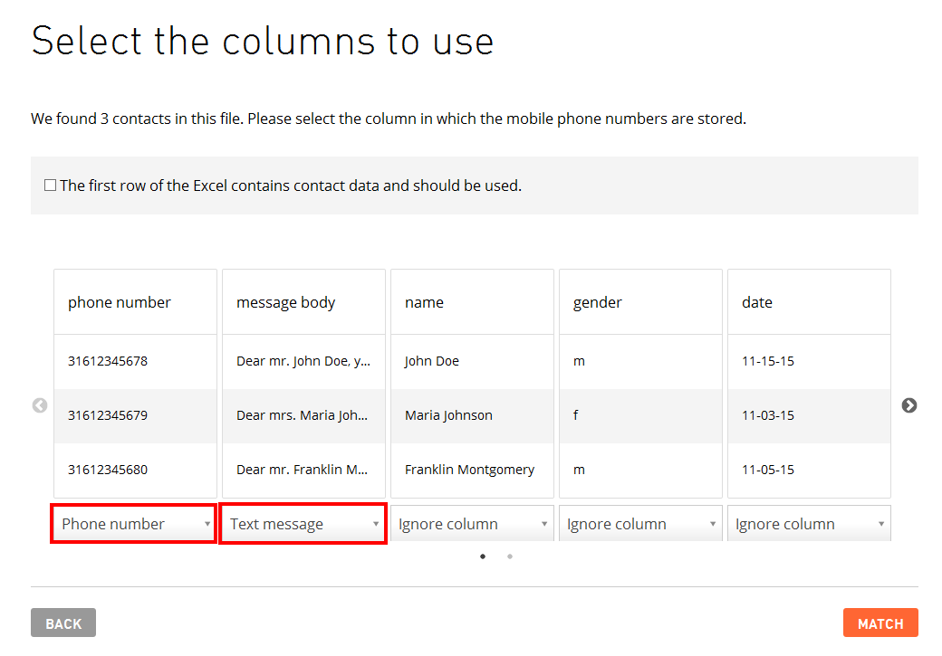Select the second pagination dot

[510, 556]
